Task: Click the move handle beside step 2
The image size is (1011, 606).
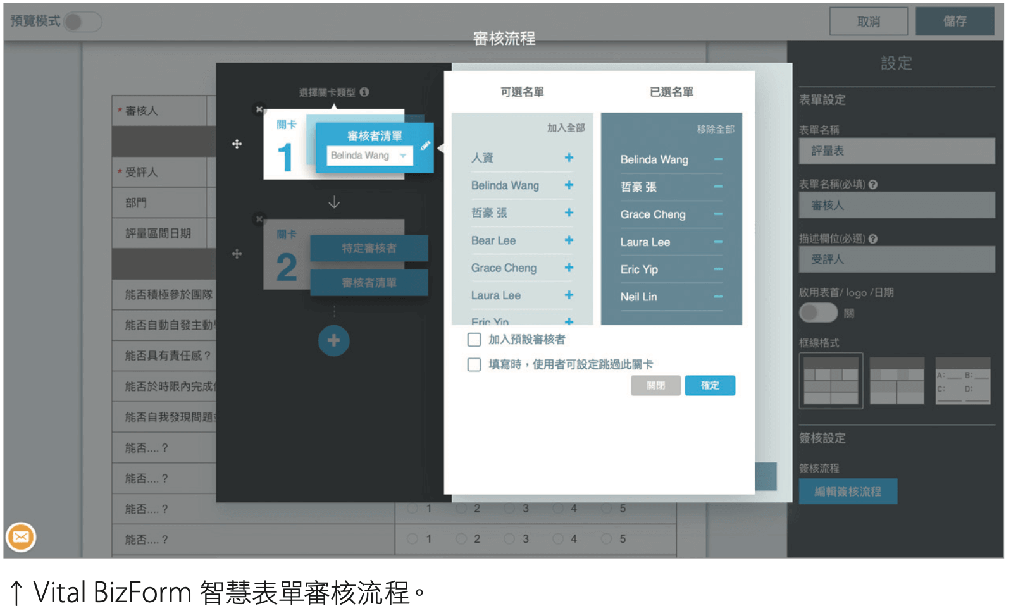Action: click(x=237, y=254)
